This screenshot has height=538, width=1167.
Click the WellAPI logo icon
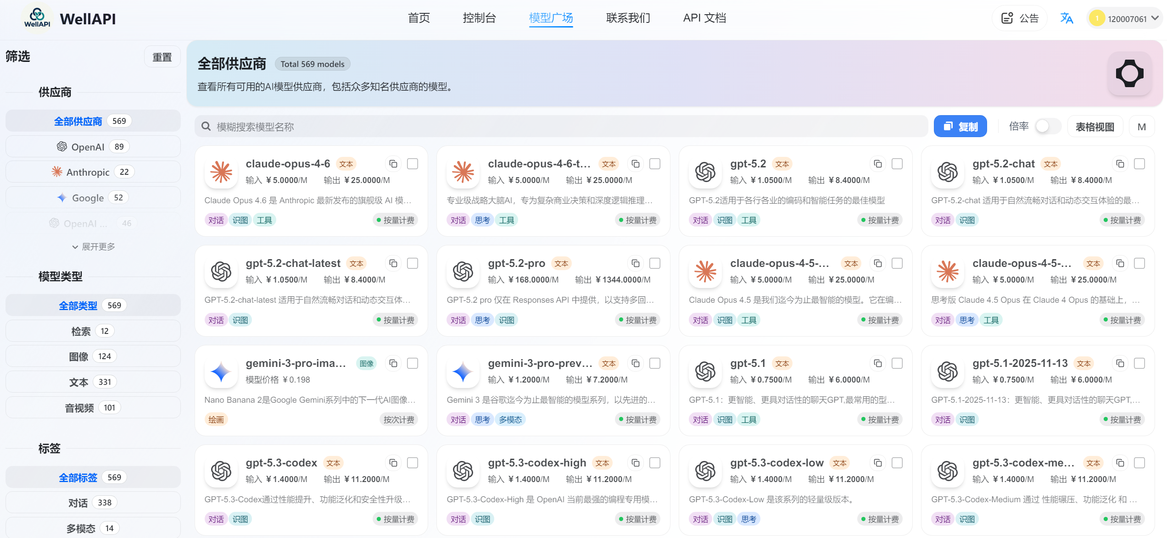pos(37,18)
